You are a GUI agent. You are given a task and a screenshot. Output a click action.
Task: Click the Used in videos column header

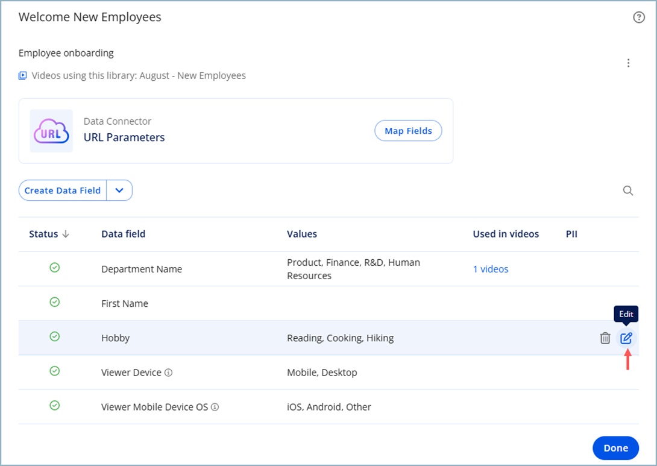click(506, 234)
